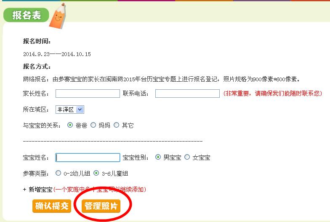Viewport: 330px width, 222px height.
Task: Click the dropdown arrow beside 丰泽区
Action: [80, 110]
